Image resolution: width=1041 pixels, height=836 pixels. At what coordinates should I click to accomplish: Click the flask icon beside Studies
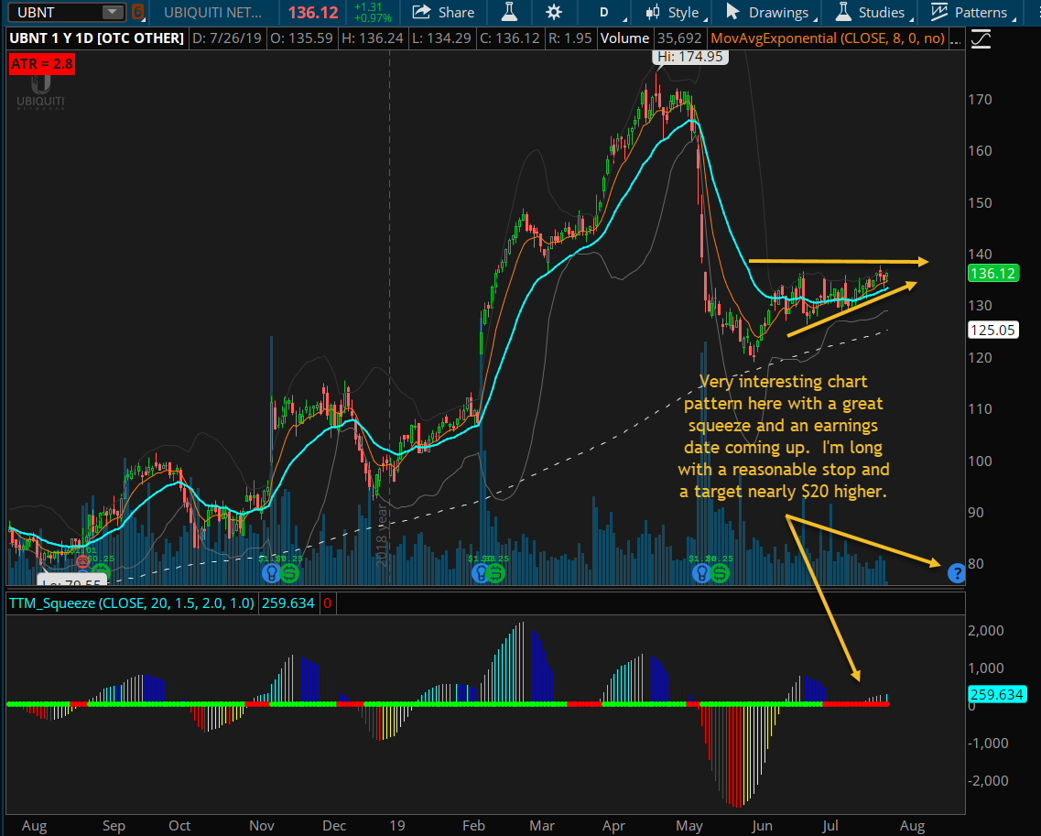click(x=843, y=12)
